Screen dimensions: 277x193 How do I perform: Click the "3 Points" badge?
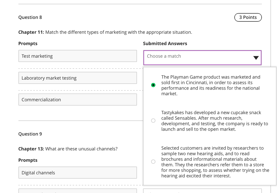click(248, 17)
